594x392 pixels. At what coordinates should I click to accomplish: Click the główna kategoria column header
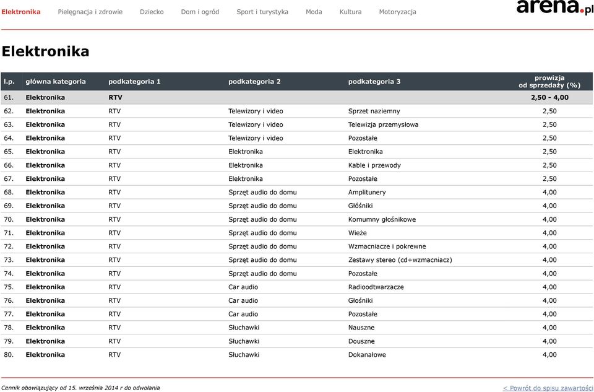(x=56, y=82)
